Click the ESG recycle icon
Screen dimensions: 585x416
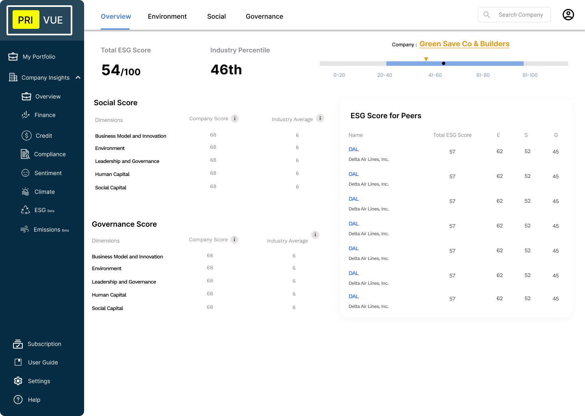click(26, 210)
